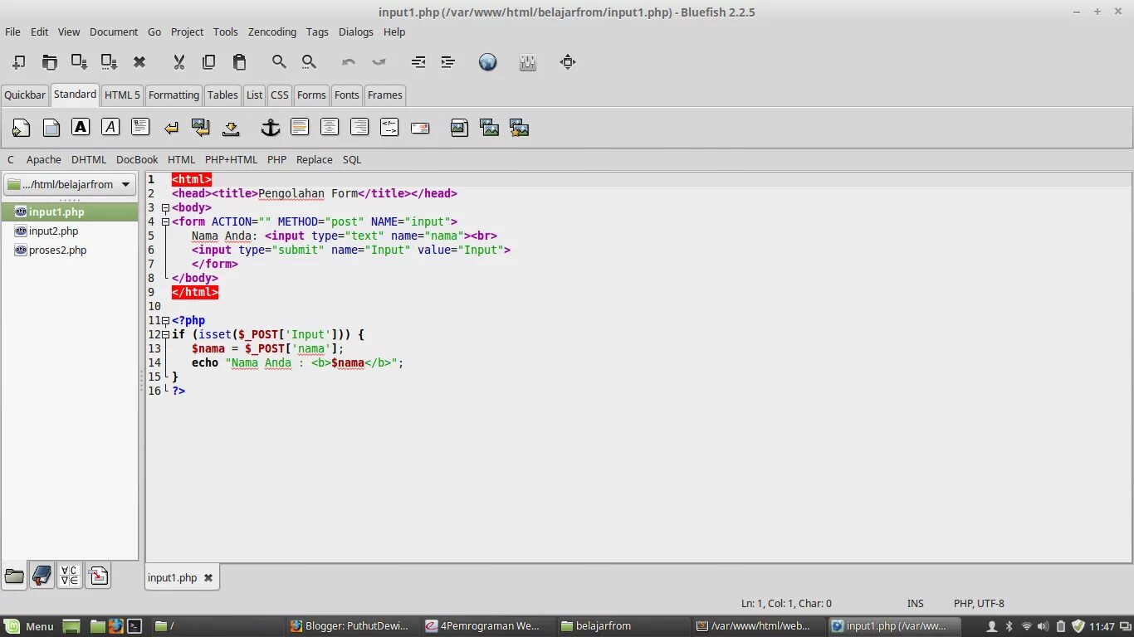Open the Zencoding menu
1134x637 pixels.
[272, 32]
